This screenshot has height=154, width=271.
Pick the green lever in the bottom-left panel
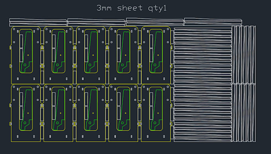click(26, 110)
